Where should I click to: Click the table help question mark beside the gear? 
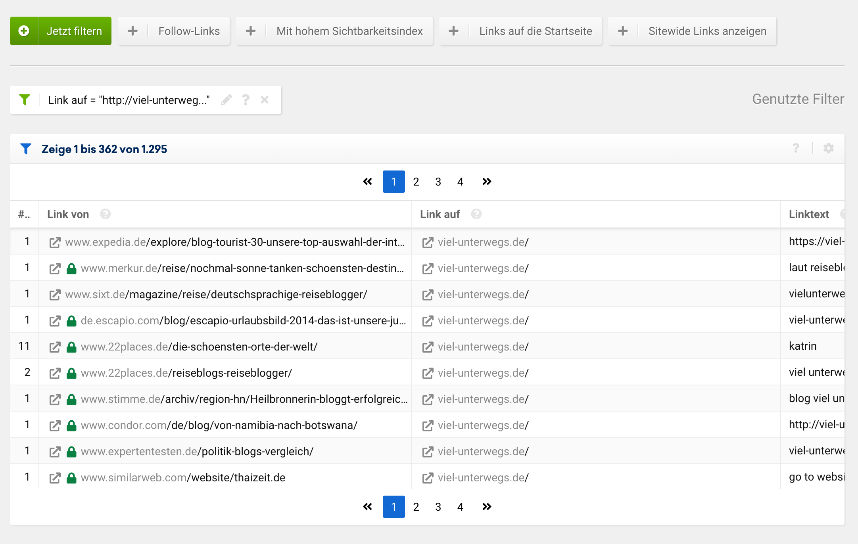pyautogui.click(x=796, y=148)
